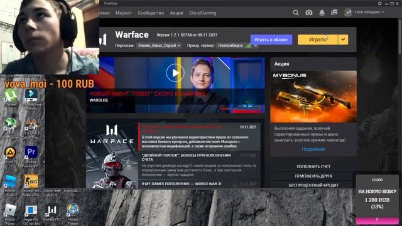Open the Двойной платеж bonus news item

[x=199, y=165]
